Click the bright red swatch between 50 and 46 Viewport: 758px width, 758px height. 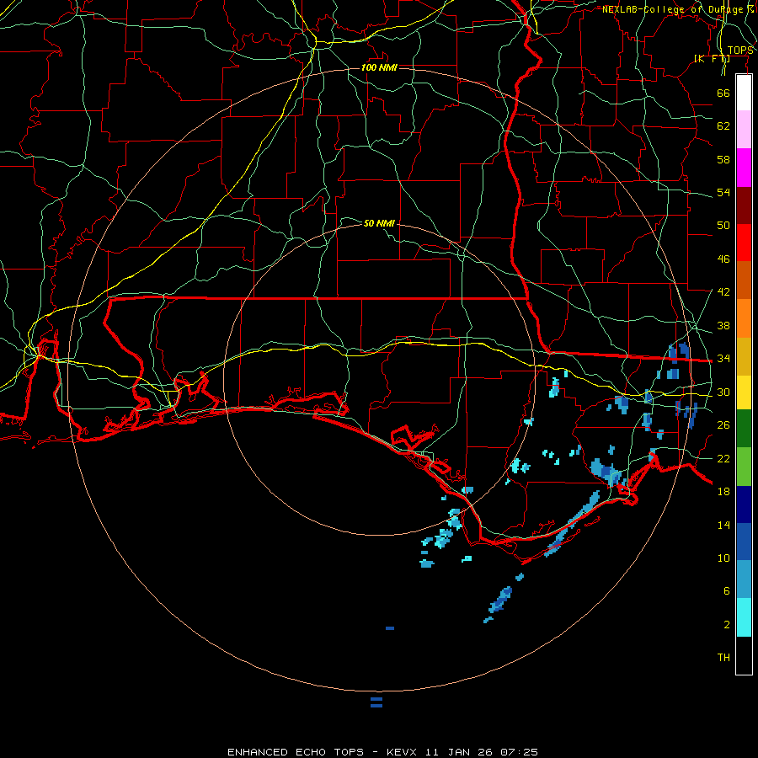click(x=744, y=243)
